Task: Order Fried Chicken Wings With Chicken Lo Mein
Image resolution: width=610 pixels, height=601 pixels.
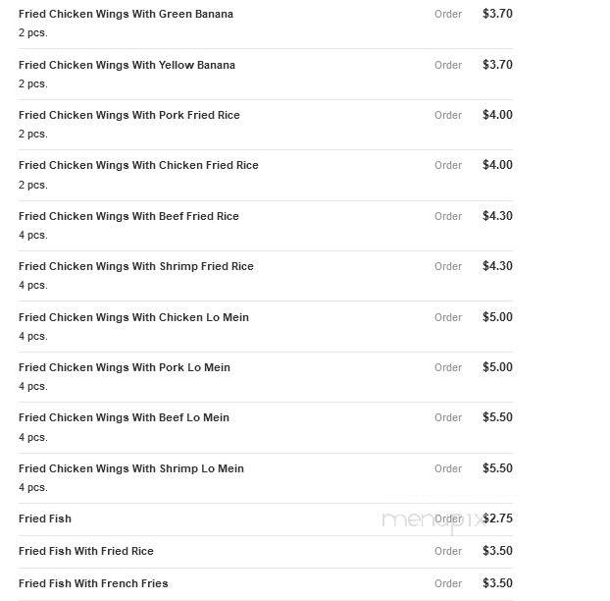Action: coord(448,317)
